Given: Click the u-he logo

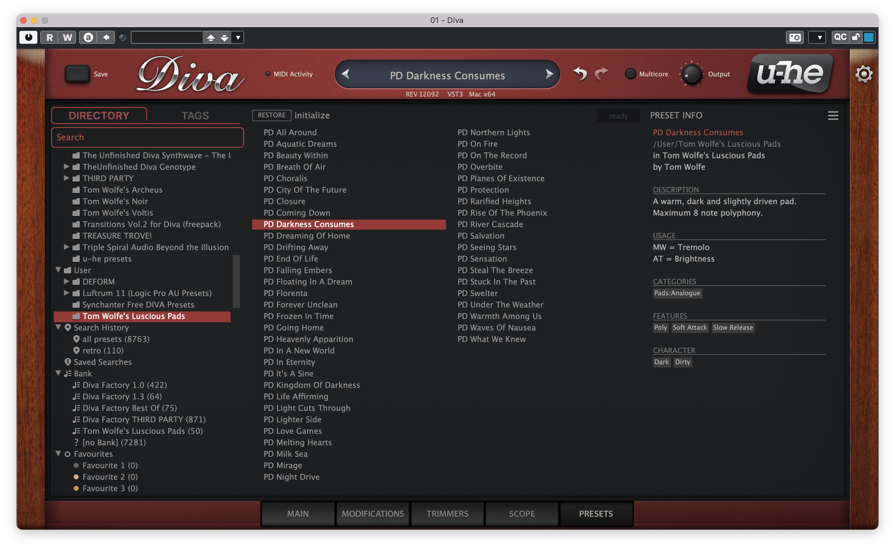Looking at the screenshot, I should [x=790, y=74].
